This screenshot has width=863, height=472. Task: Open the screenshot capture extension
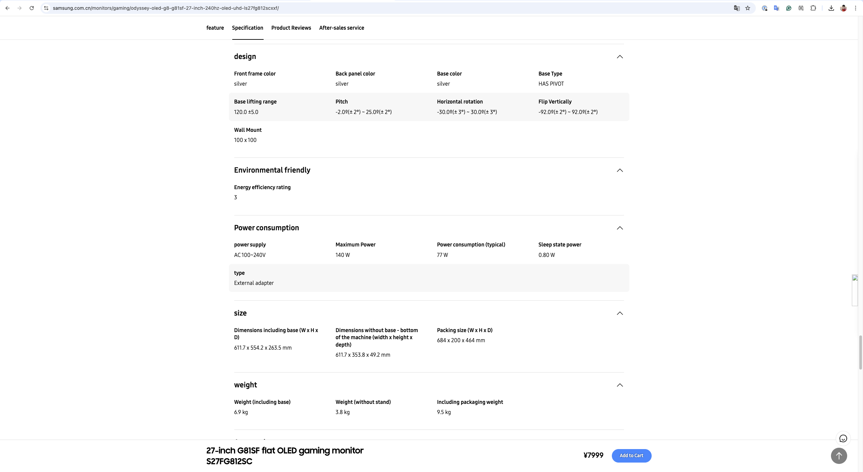pyautogui.click(x=801, y=8)
